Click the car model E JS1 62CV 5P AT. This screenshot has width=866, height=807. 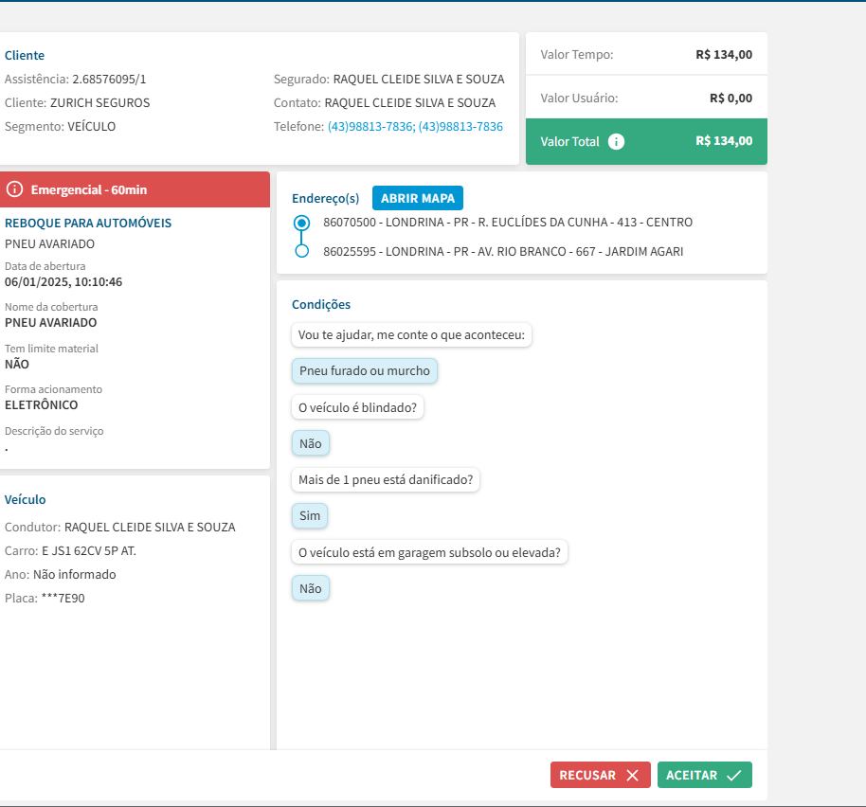89,551
